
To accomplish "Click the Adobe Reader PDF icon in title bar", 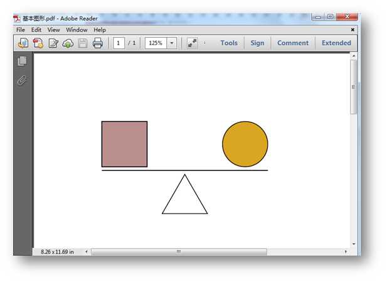I will pyautogui.click(x=17, y=19).
